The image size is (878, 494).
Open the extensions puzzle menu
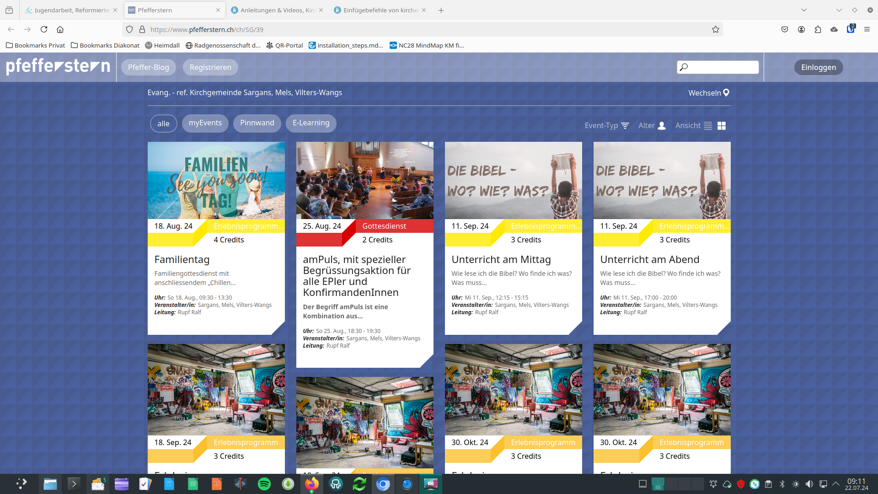coord(818,29)
